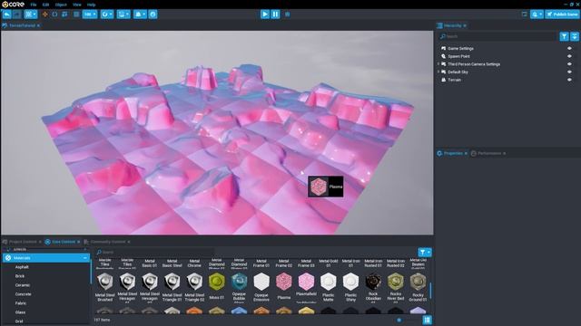Open the grid snap size dropdown
This screenshot has width=581, height=326.
(x=90, y=14)
